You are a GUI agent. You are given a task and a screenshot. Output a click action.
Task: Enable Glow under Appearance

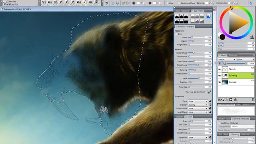[x=176, y=34]
